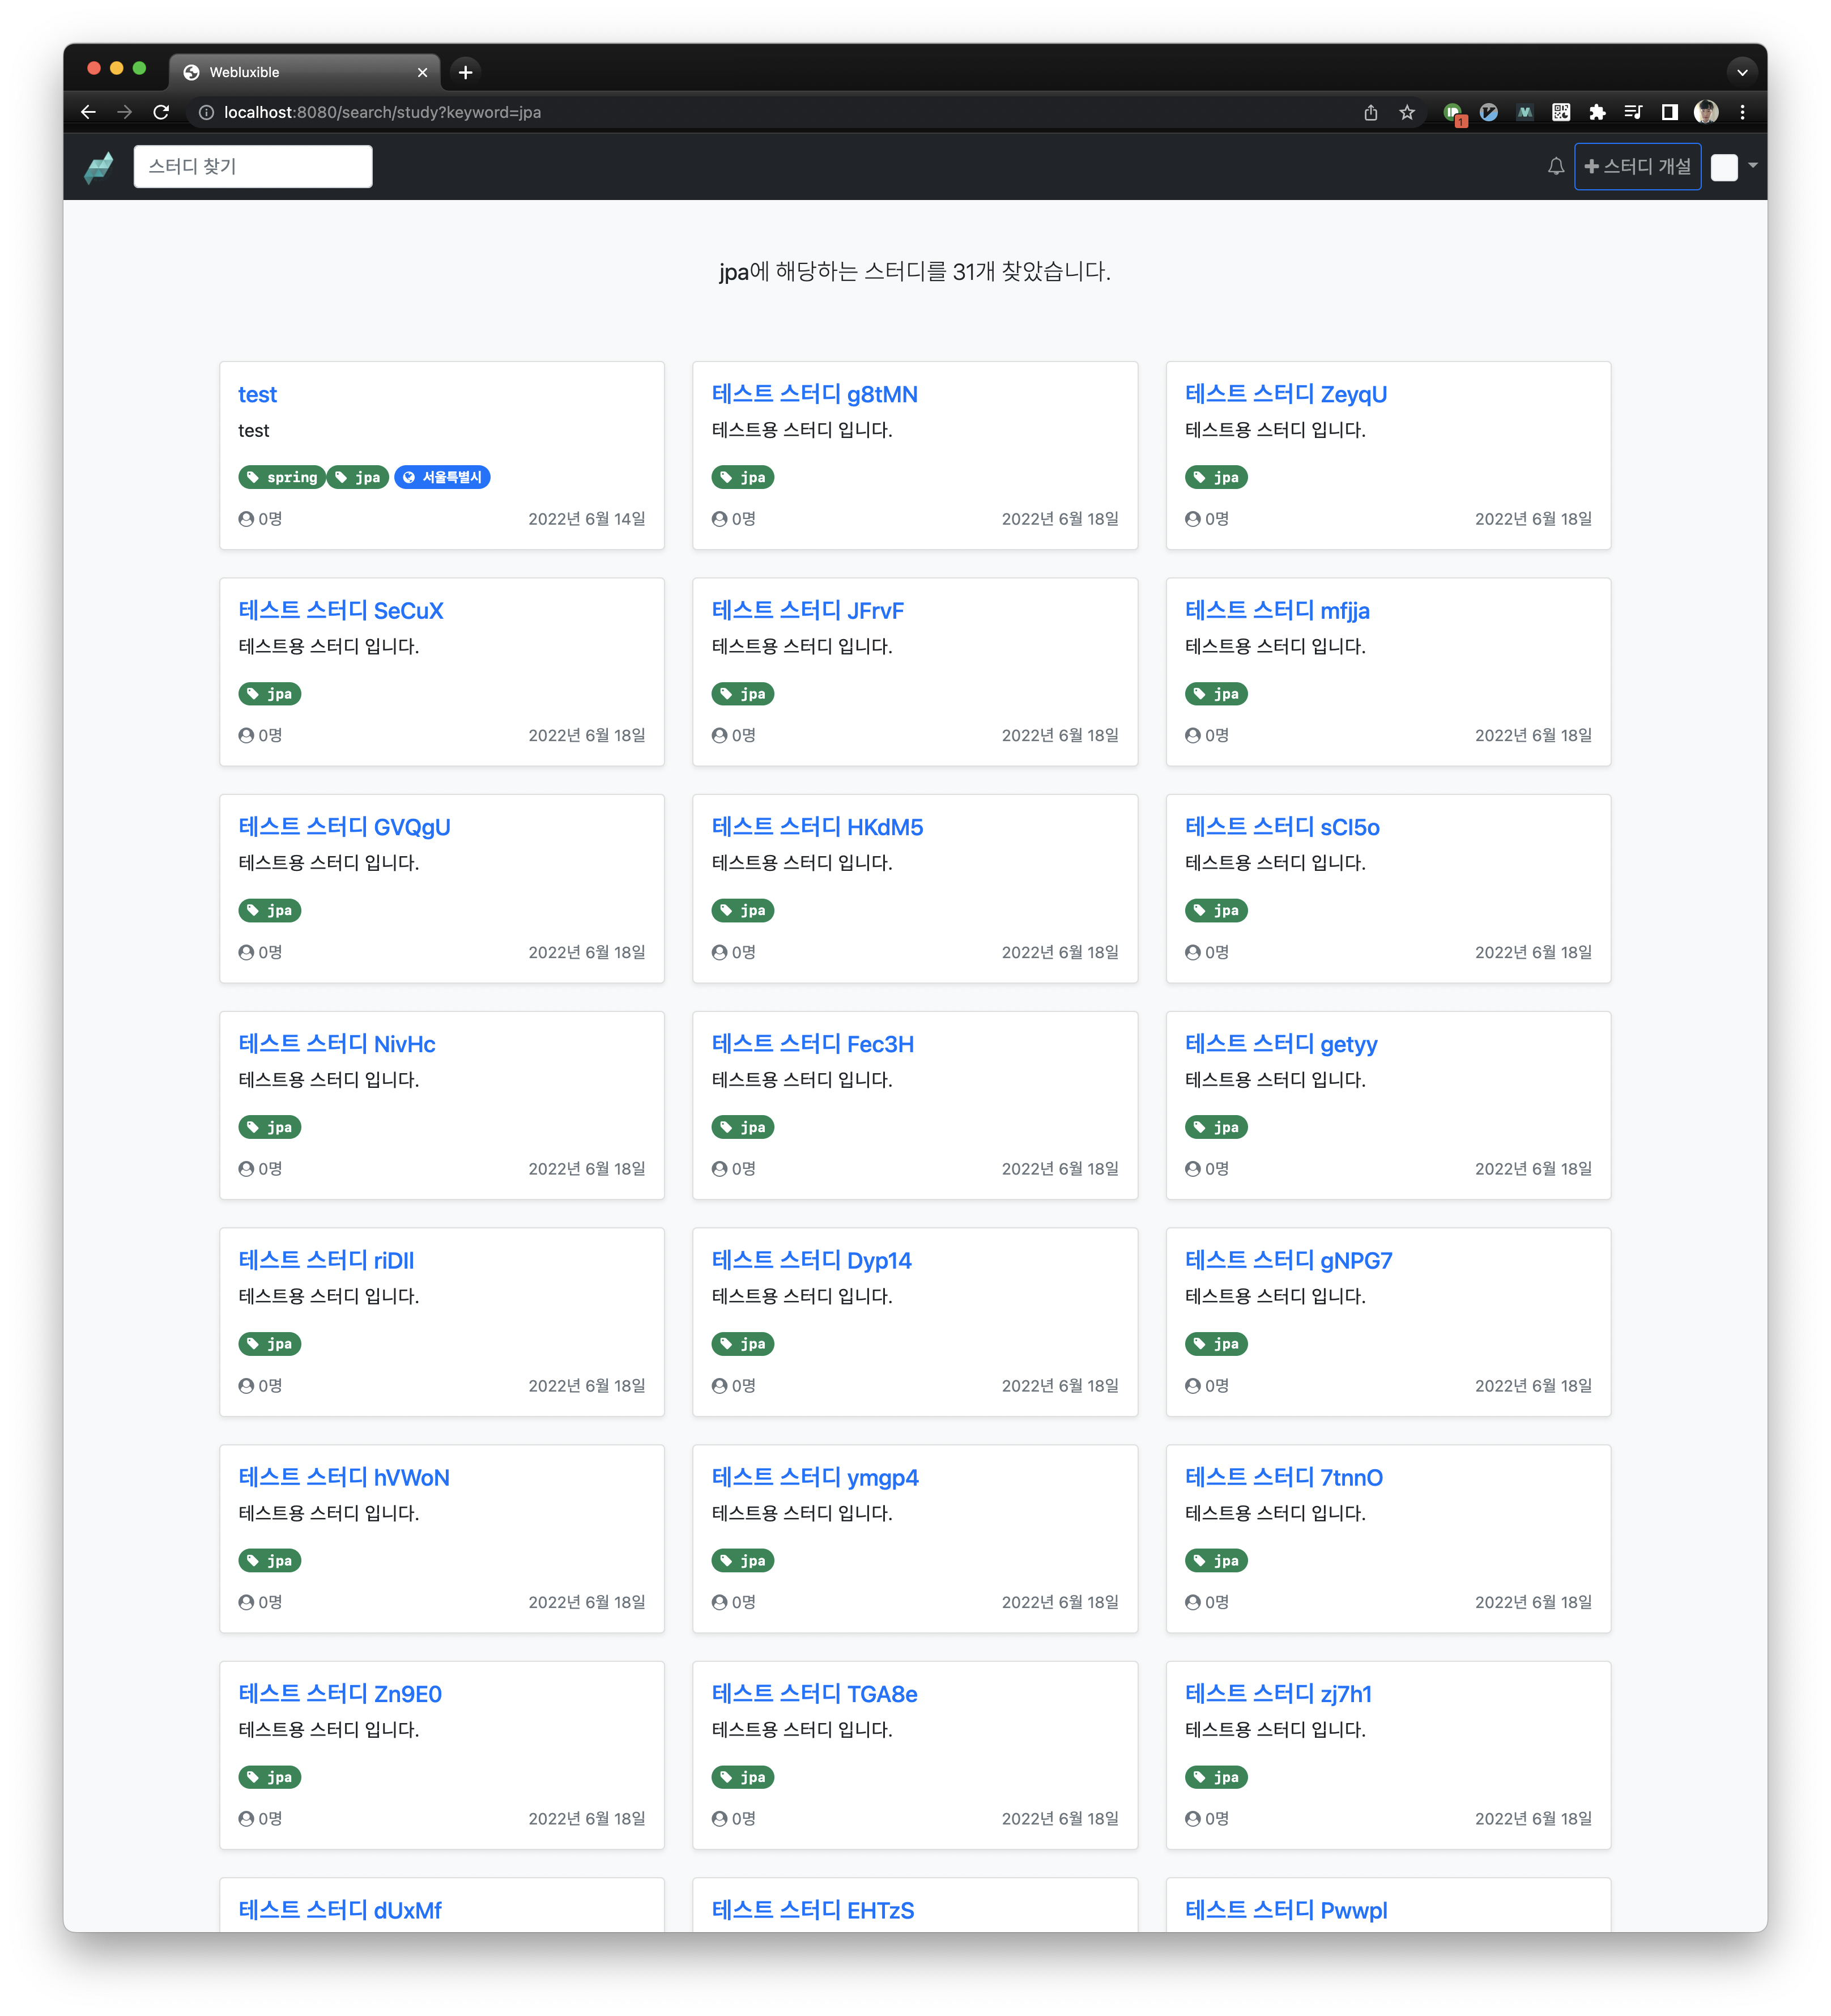Bookmark this page with the star icon
The height and width of the screenshot is (2016, 1831).
pyautogui.click(x=1407, y=113)
